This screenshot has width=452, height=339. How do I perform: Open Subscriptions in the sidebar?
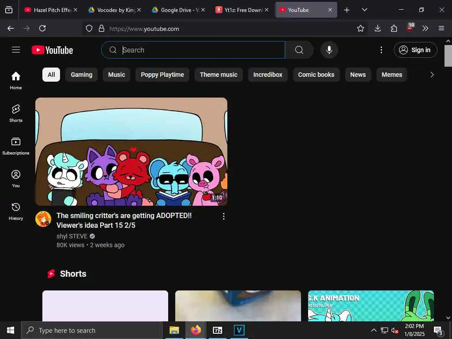coord(16,146)
